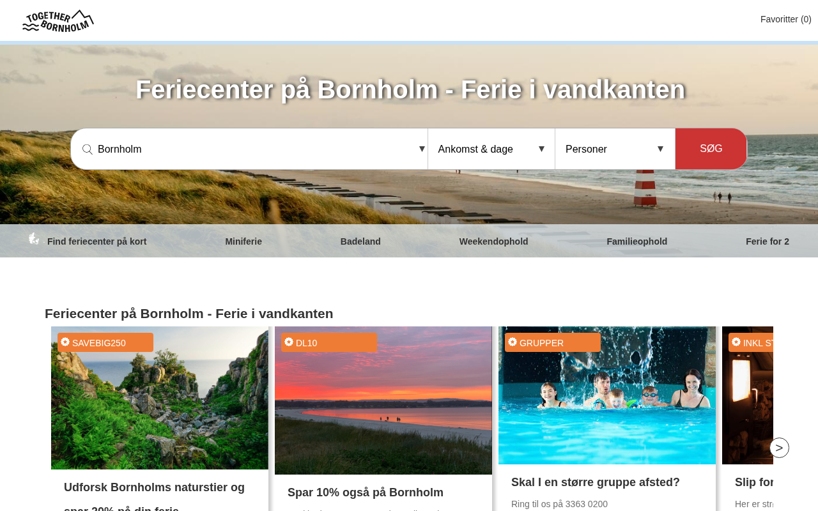Open the sunset beach offer thumbnail
818x511 pixels.
pyautogui.click(x=383, y=400)
